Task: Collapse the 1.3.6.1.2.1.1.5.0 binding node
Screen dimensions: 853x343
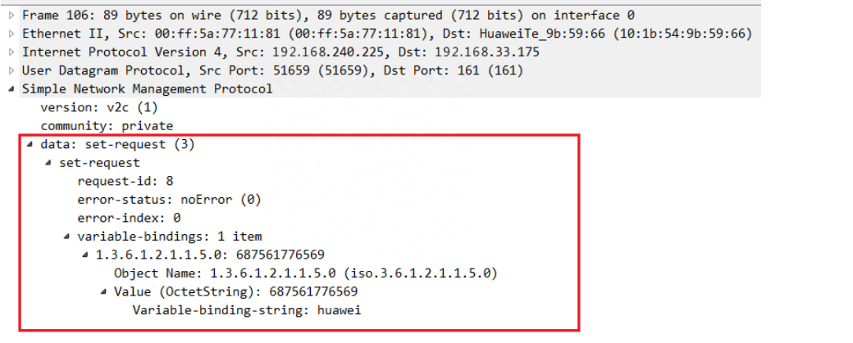Action: click(x=85, y=255)
